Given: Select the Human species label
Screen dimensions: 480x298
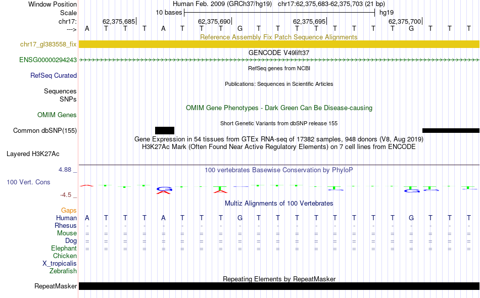Looking at the screenshot, I should (x=66, y=218).
